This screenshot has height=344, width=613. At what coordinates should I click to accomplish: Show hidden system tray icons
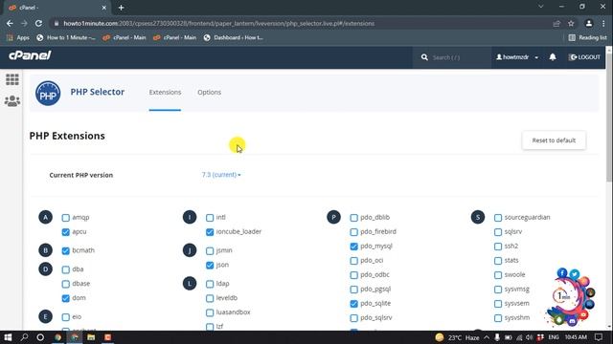point(487,337)
